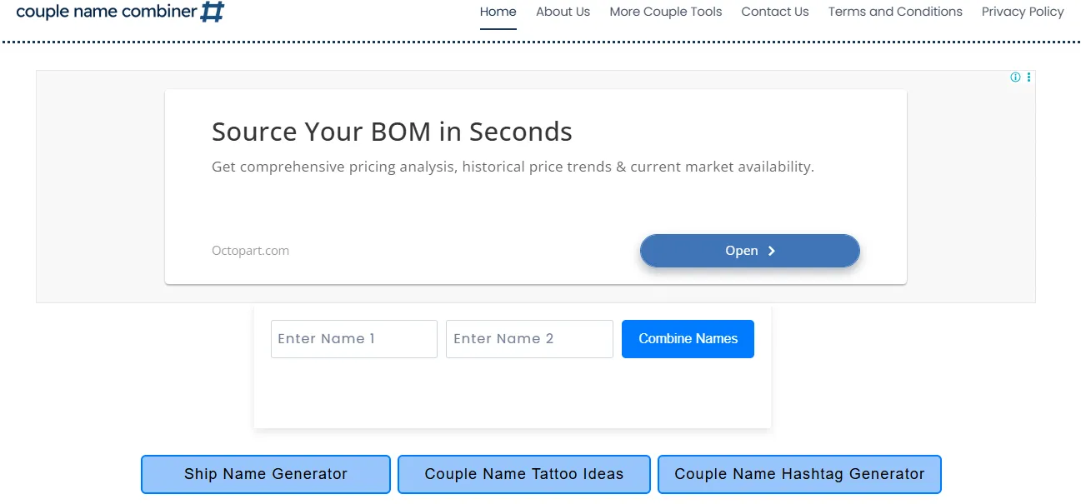1081x504 pixels.
Task: Click the hashtag logo icon
Action: click(213, 12)
